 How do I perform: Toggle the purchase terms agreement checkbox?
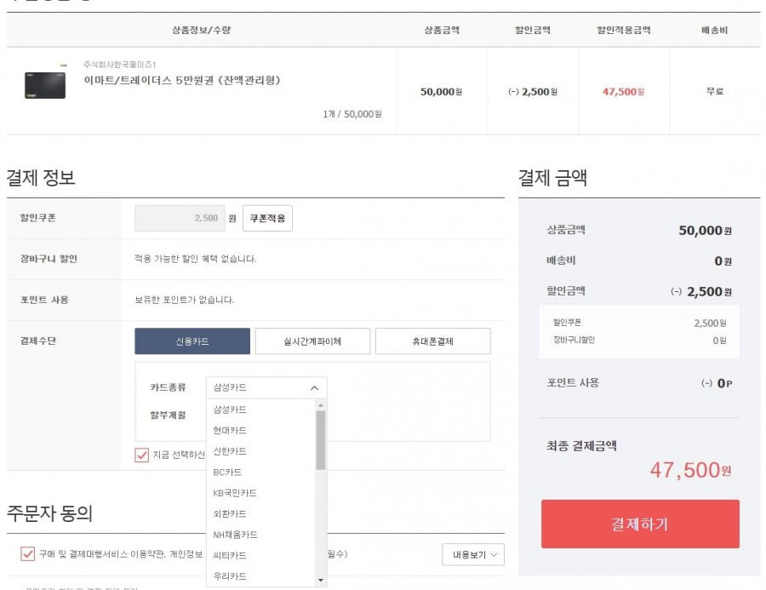tap(28, 554)
